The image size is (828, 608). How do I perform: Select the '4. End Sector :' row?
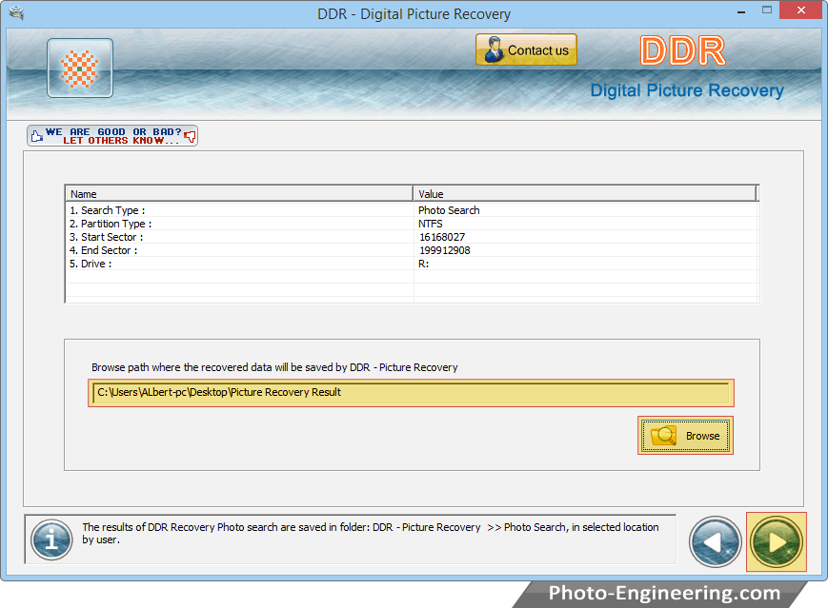click(412, 250)
